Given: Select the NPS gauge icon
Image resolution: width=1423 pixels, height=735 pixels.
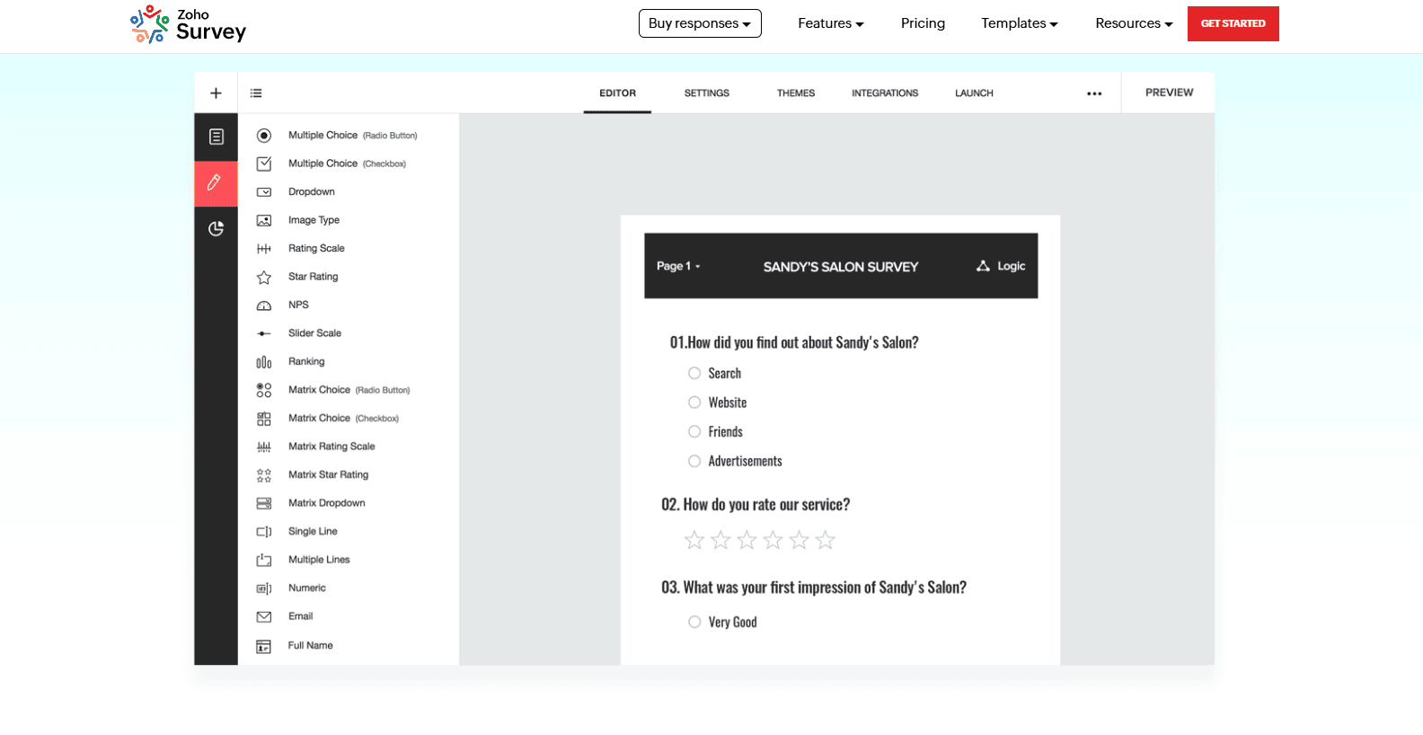Looking at the screenshot, I should [264, 306].
